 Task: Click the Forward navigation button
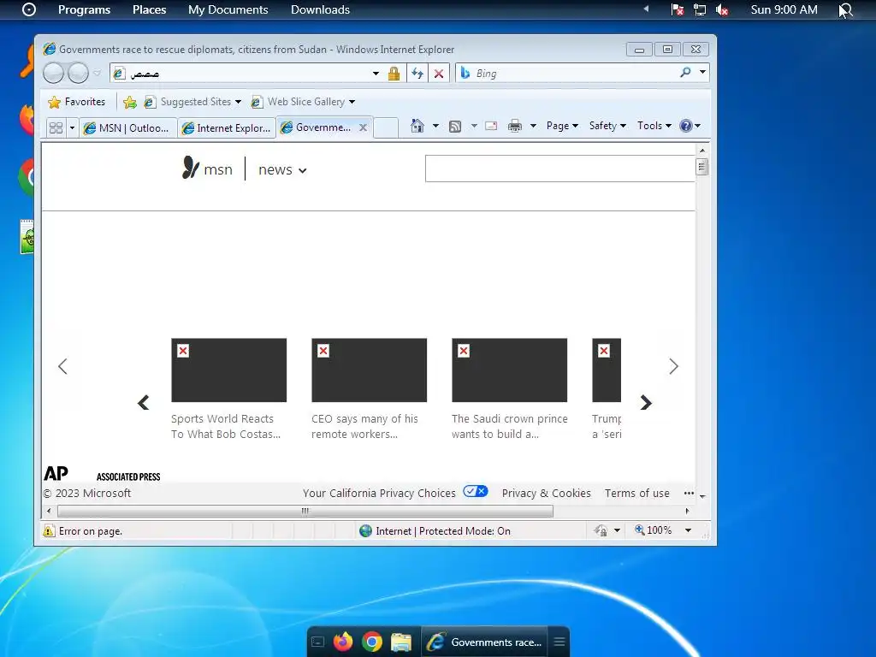[x=78, y=74]
